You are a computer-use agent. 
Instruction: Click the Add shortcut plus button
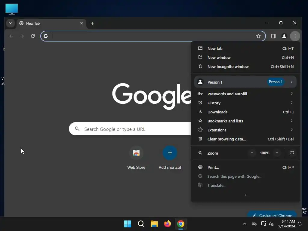click(x=170, y=153)
